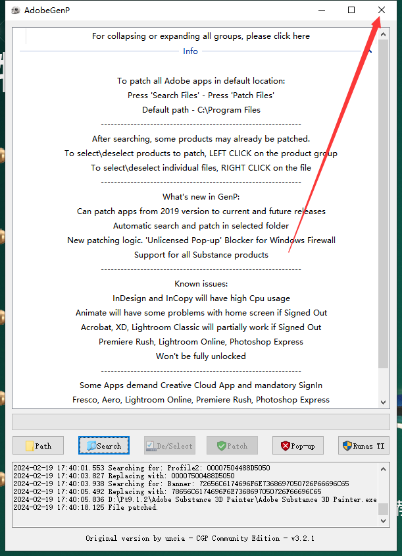This screenshot has height=556, width=402.
Task: Click log line with Adobe Substance 3D Painter.exe path
Action: pos(195,499)
